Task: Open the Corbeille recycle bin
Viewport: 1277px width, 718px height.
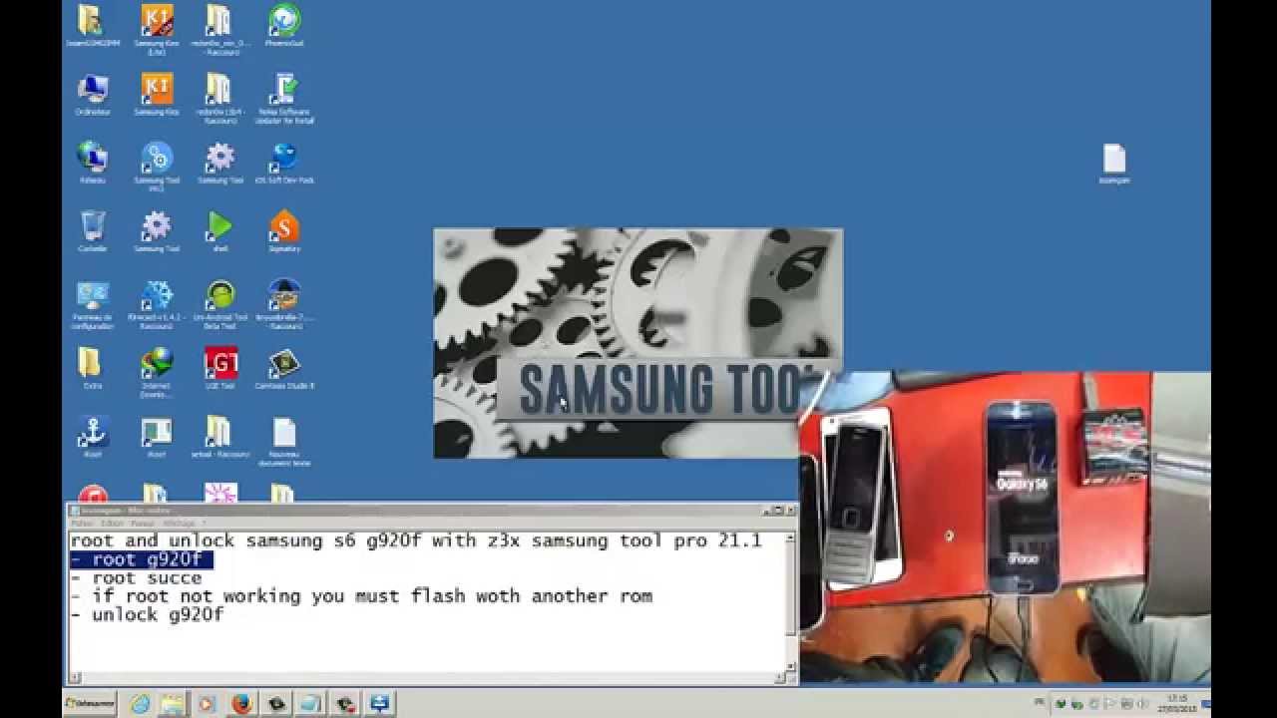Action: coord(93,230)
